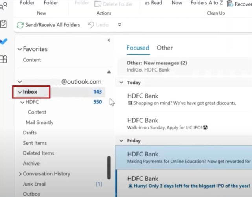Click Inbox unread count 143
Image resolution: width=252 pixels, height=197 pixels.
(97, 92)
